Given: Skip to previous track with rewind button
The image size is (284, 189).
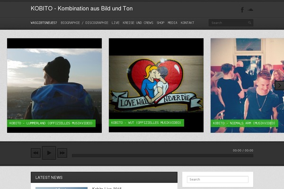Looking at the screenshot, I should click(35, 153).
